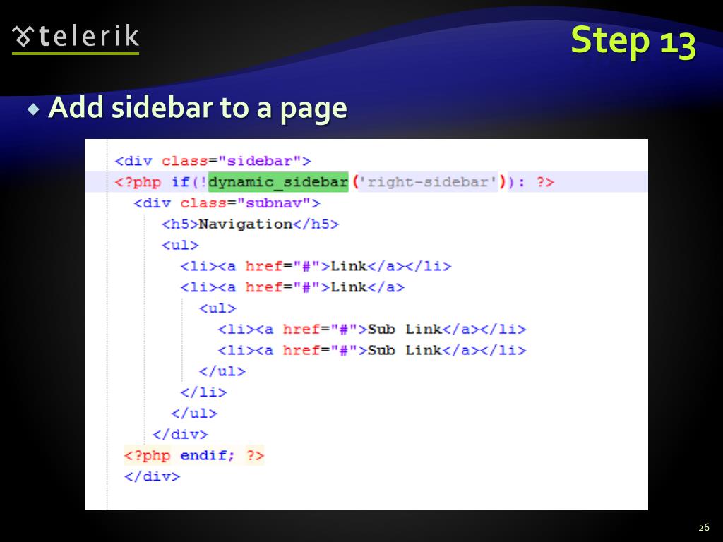Click the 'Add sidebar to a page' heading
723x542 pixels.
(198, 108)
